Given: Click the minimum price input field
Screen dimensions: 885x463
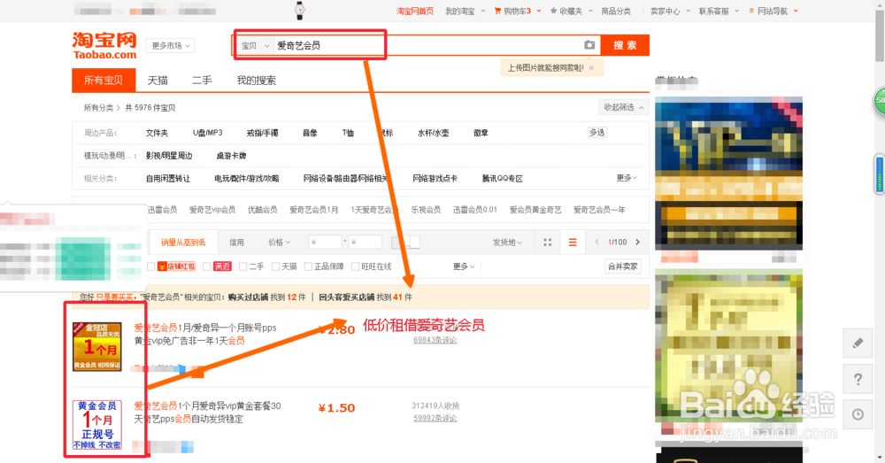Looking at the screenshot, I should [x=326, y=243].
